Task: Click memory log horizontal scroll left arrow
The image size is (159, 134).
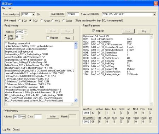Action: tap(6, 104)
